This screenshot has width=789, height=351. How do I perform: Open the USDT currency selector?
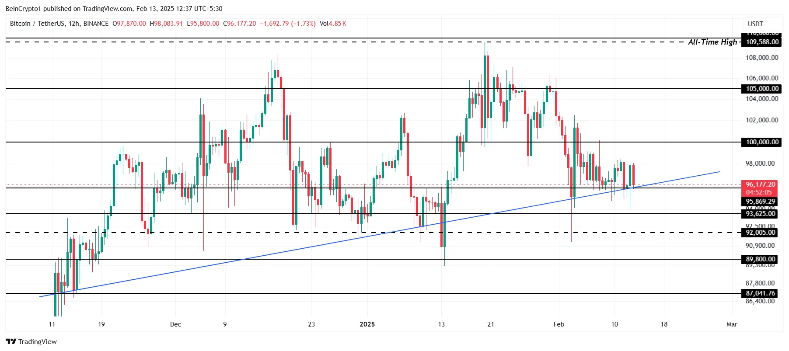[x=755, y=24]
